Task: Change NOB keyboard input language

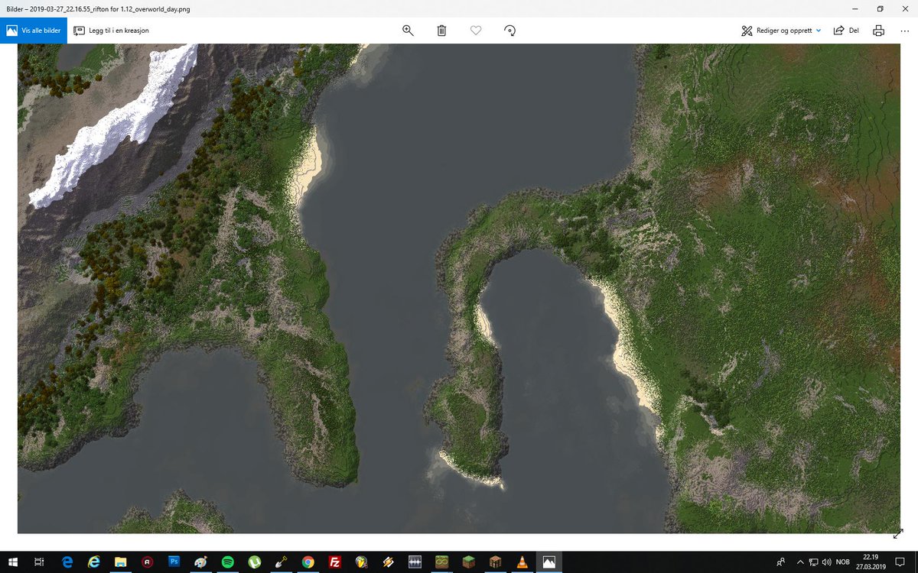Action: pyautogui.click(x=844, y=562)
